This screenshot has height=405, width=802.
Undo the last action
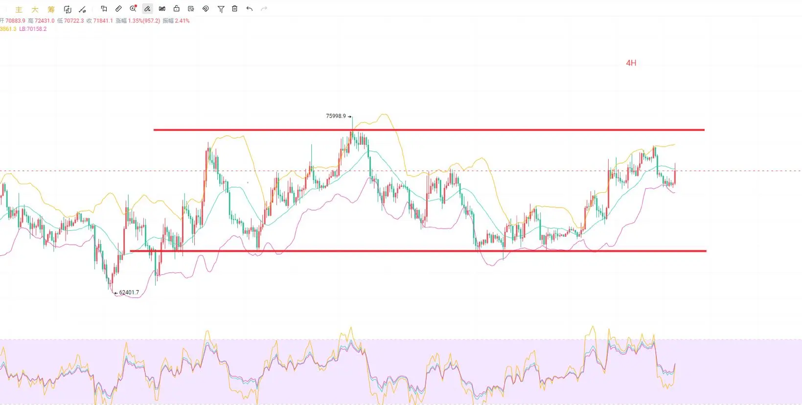pos(250,9)
